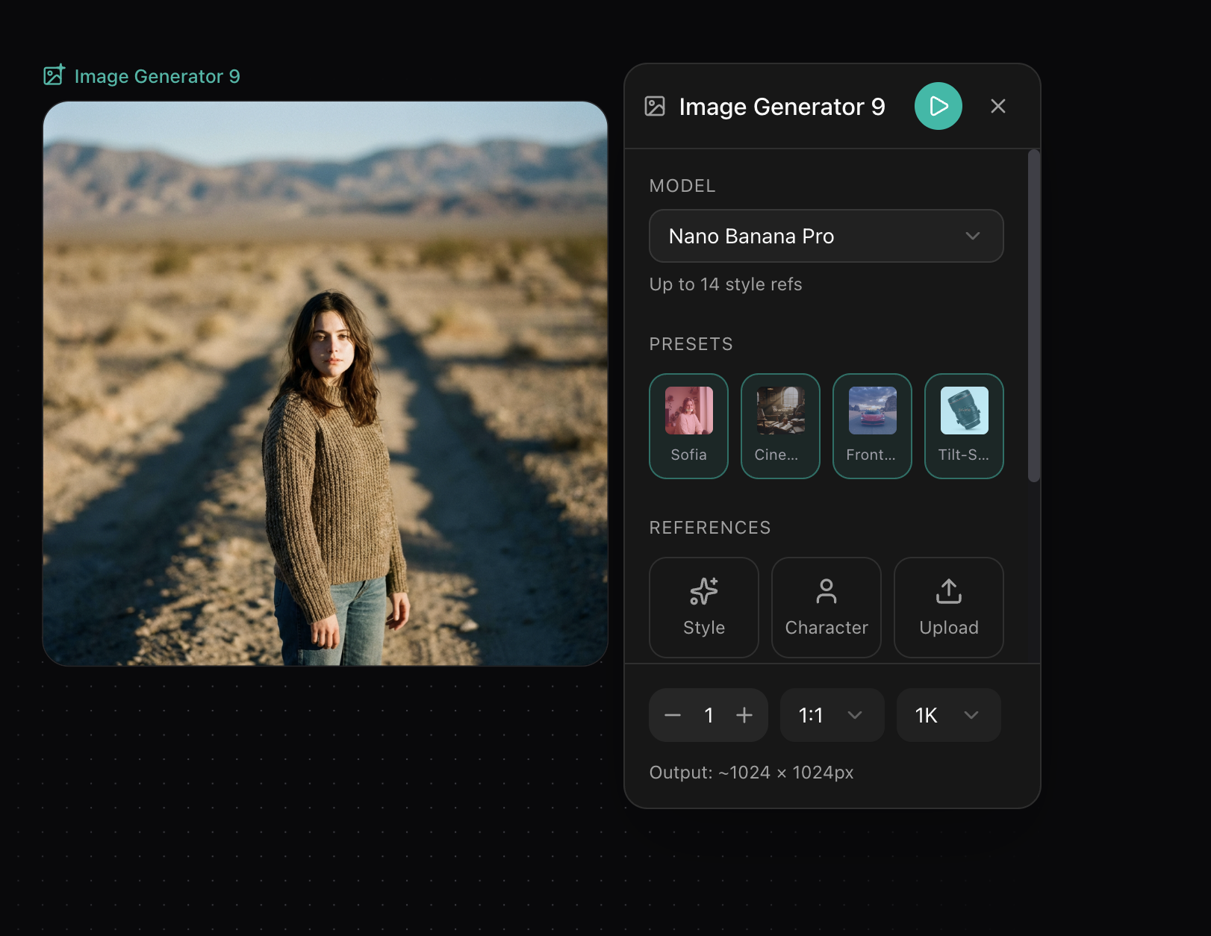Select the Tilt-S... lens preset thumbnail
Image resolution: width=1211 pixels, height=936 pixels.
coord(964,411)
